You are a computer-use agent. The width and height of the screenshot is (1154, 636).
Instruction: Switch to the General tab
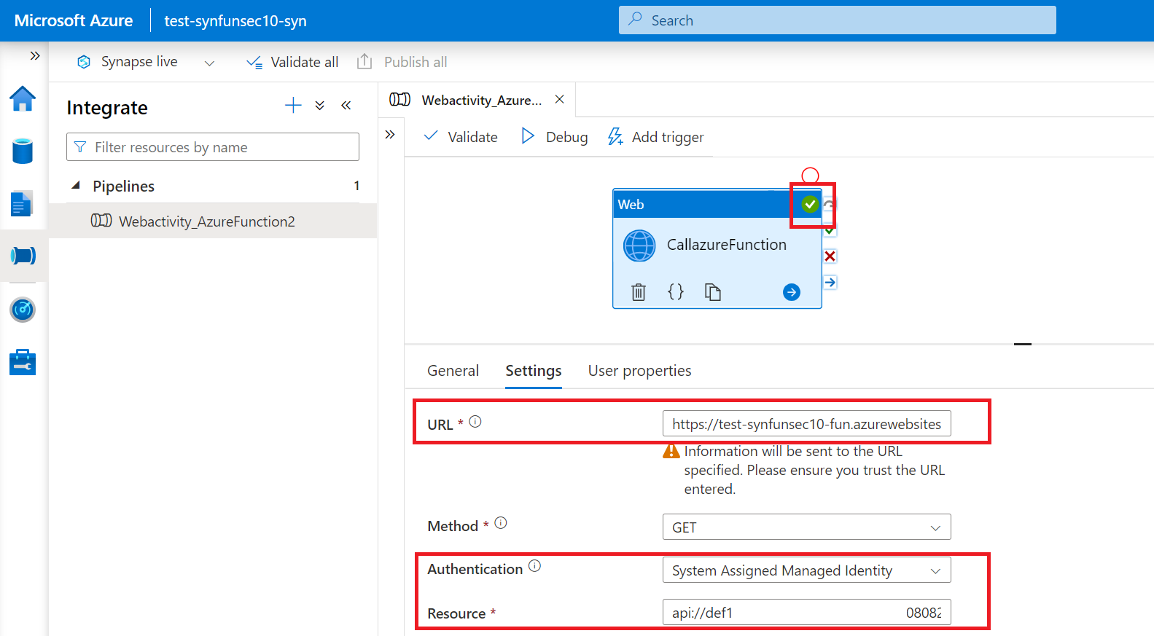[x=453, y=371]
